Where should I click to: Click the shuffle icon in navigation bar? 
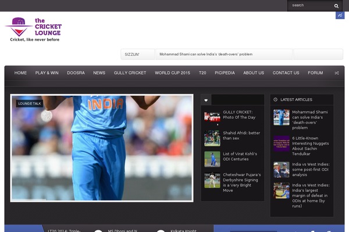click(337, 73)
